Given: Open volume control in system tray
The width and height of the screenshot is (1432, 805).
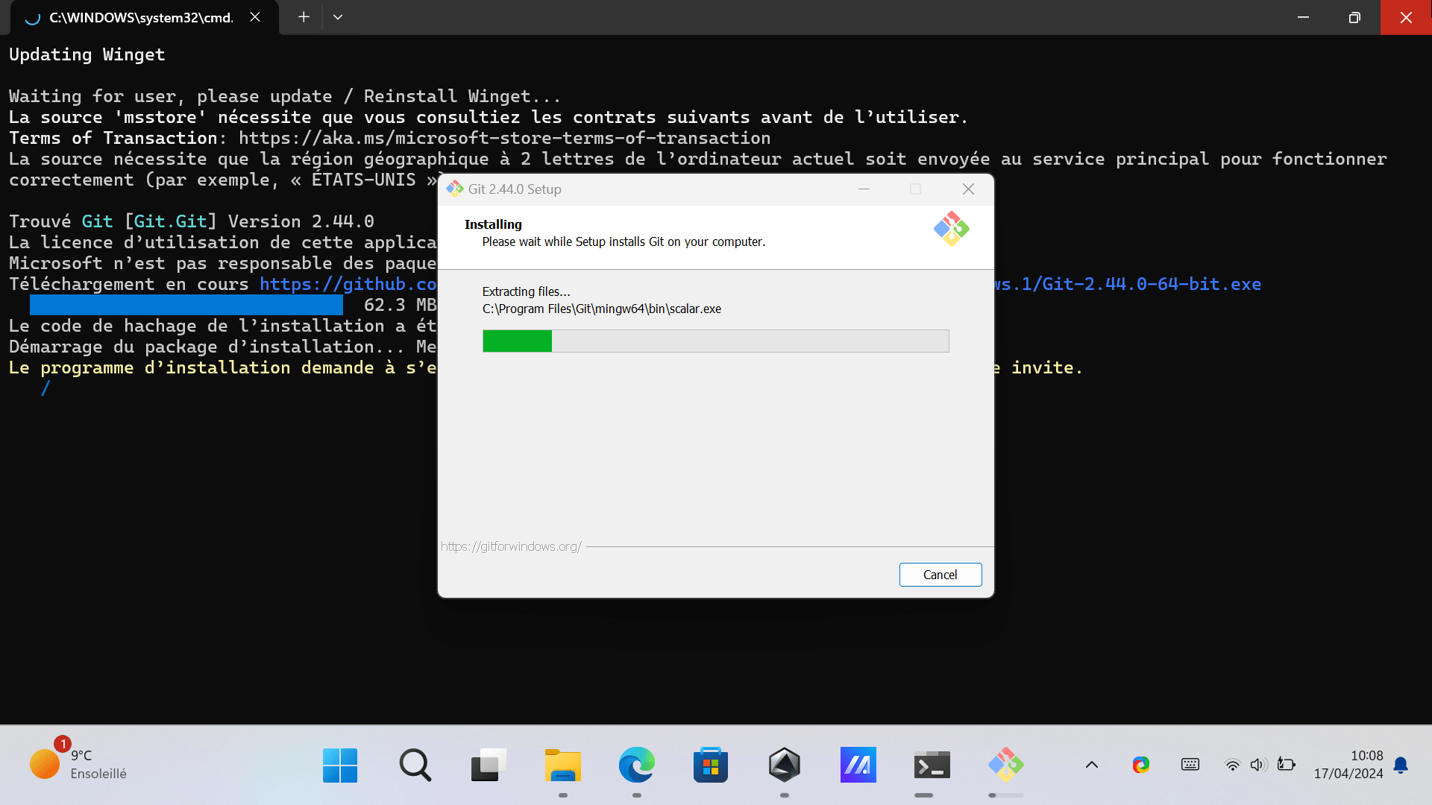Looking at the screenshot, I should (x=1259, y=765).
